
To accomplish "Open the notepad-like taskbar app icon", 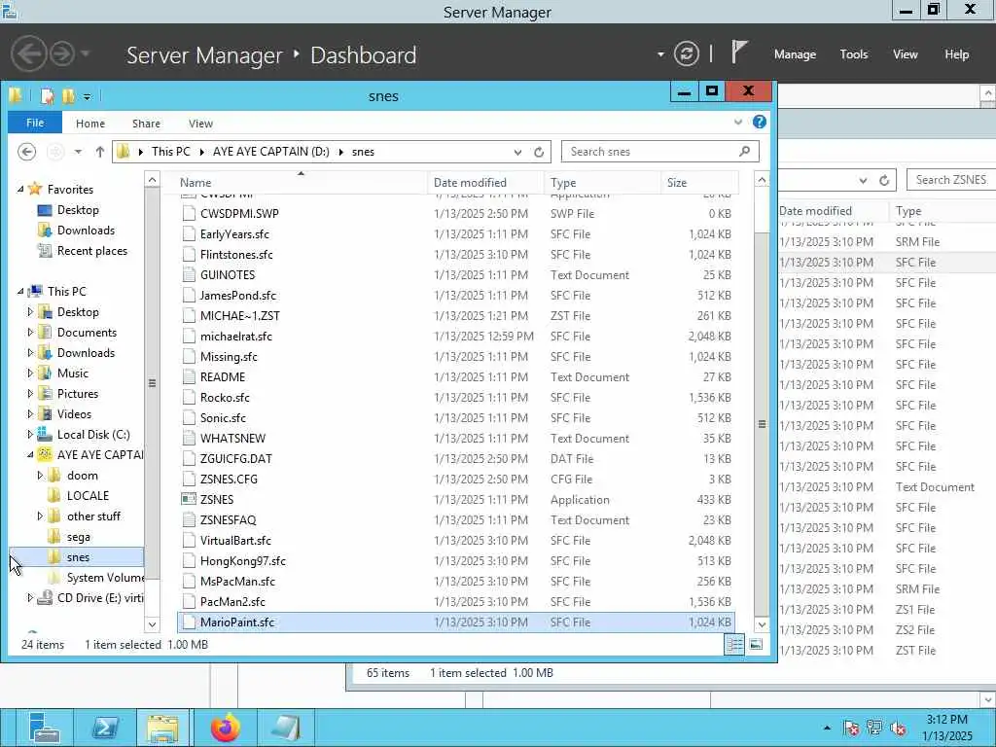I will pyautogui.click(x=286, y=728).
